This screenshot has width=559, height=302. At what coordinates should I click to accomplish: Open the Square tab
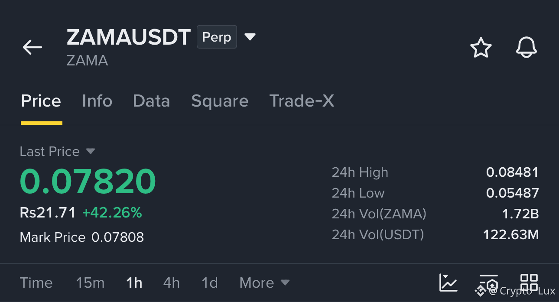[220, 101]
